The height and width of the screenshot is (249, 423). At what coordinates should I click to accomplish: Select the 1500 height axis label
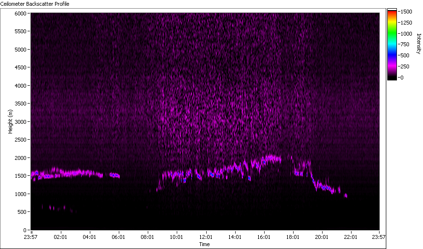[20, 176]
